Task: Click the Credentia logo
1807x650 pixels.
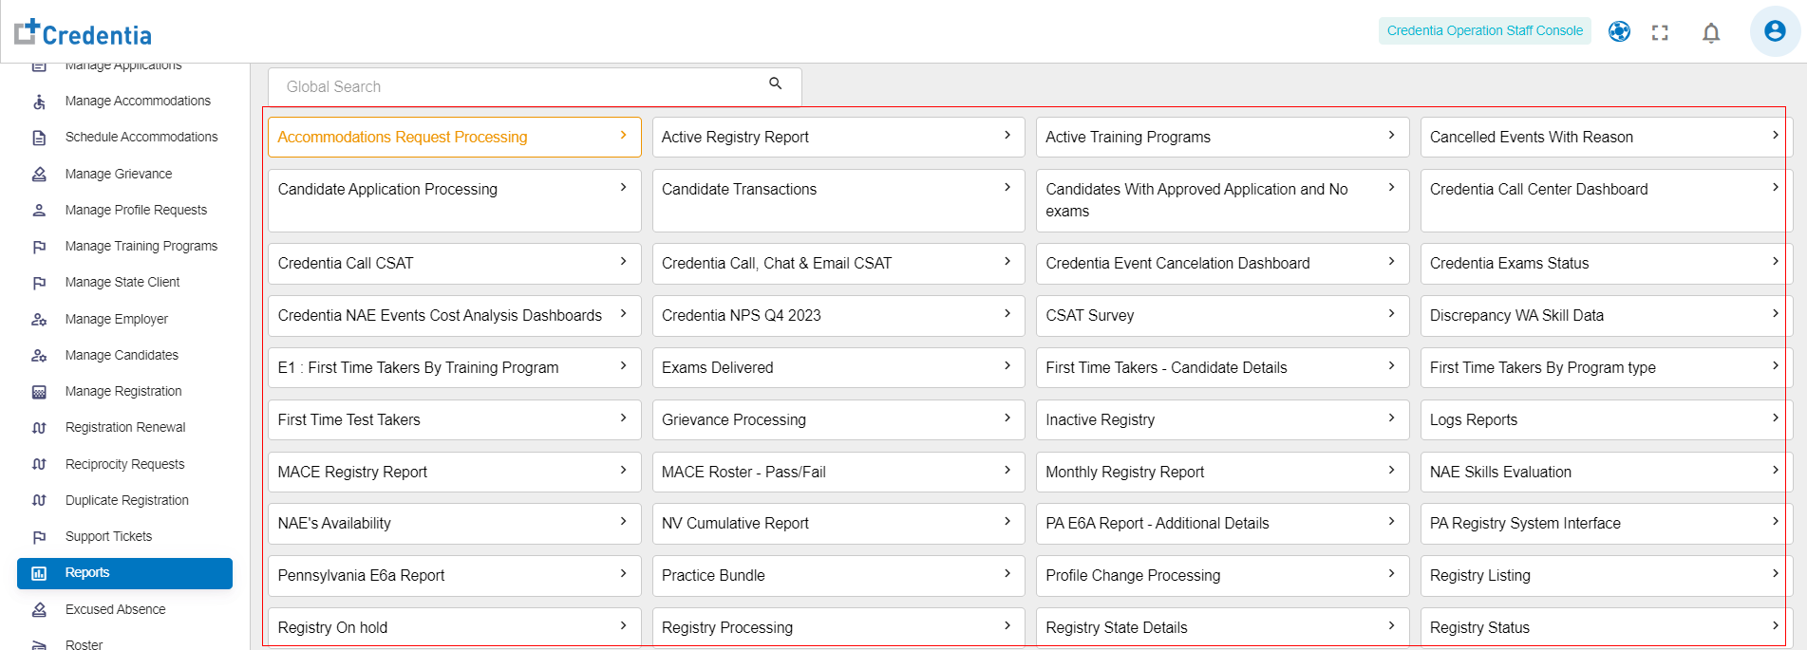Action: coord(84,33)
